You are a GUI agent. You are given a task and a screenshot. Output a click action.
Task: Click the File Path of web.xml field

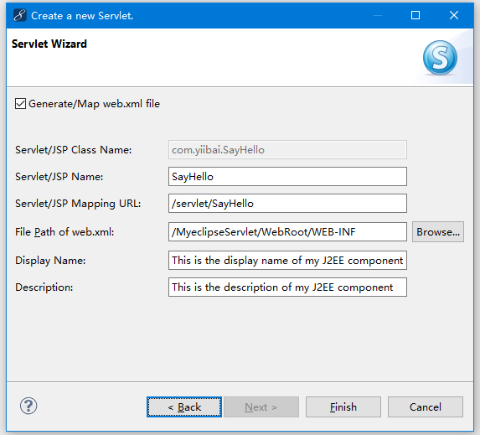click(287, 232)
